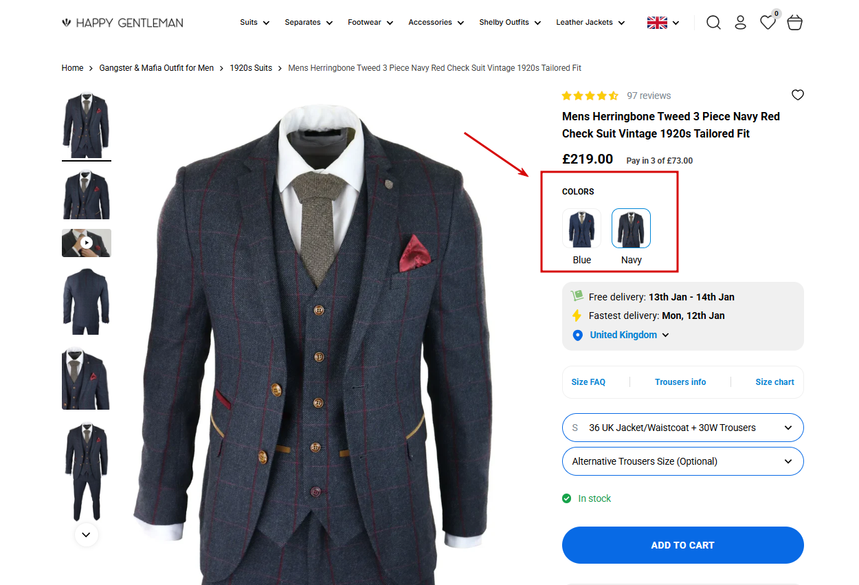Open the Suits menu
The height and width of the screenshot is (585, 859).
pos(254,23)
